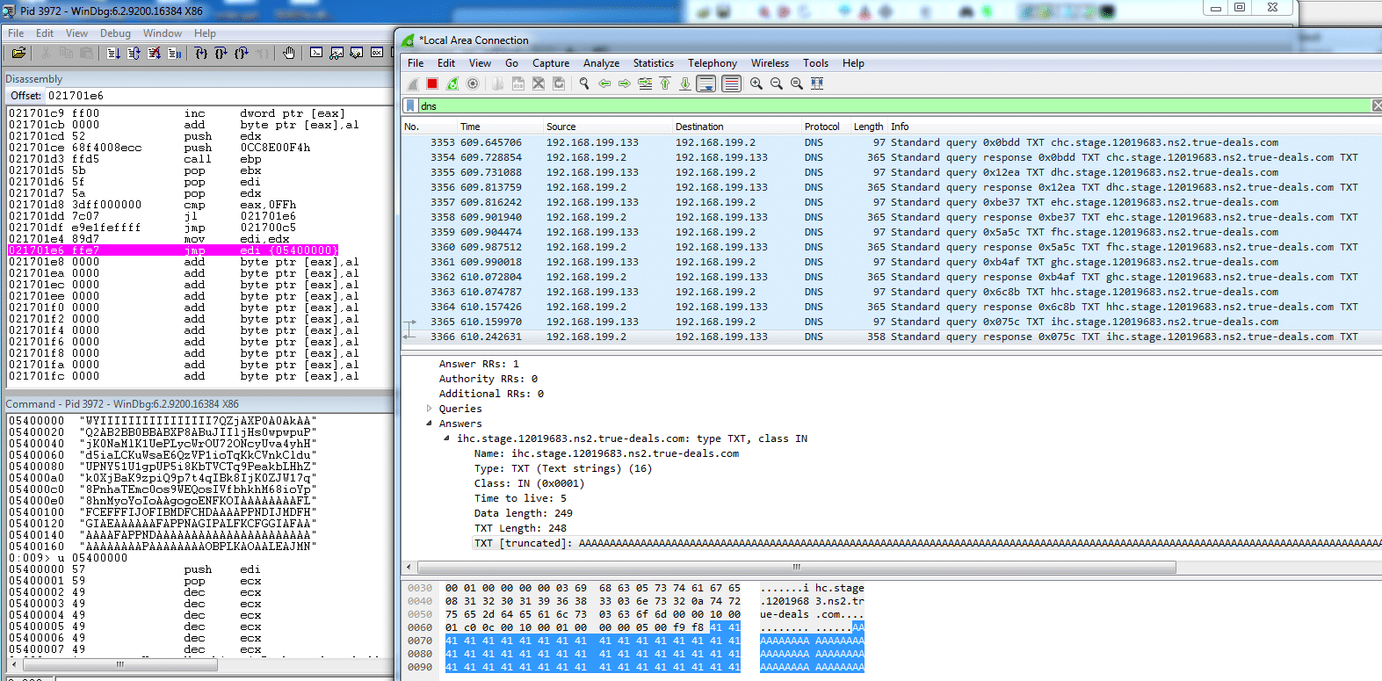Click WinDbg Step Out icon

pos(242,53)
